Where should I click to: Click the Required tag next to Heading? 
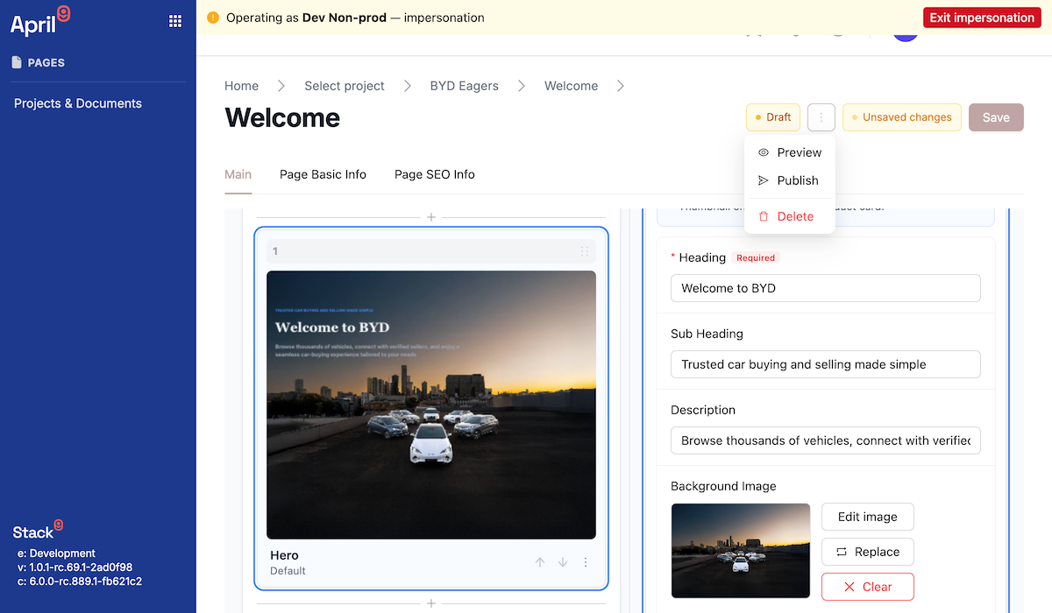(756, 258)
